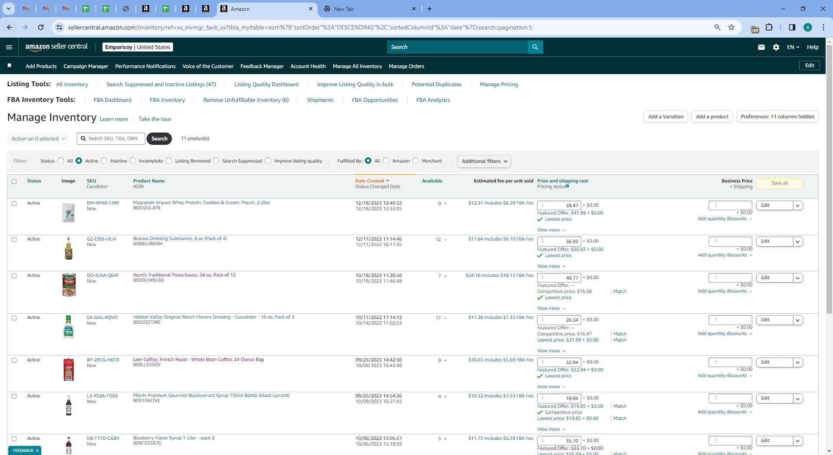The width and height of the screenshot is (833, 455).
Task: Go back using browser back arrow
Action: (10, 27)
